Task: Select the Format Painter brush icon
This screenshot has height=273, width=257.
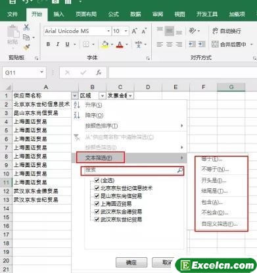Action: (27, 47)
